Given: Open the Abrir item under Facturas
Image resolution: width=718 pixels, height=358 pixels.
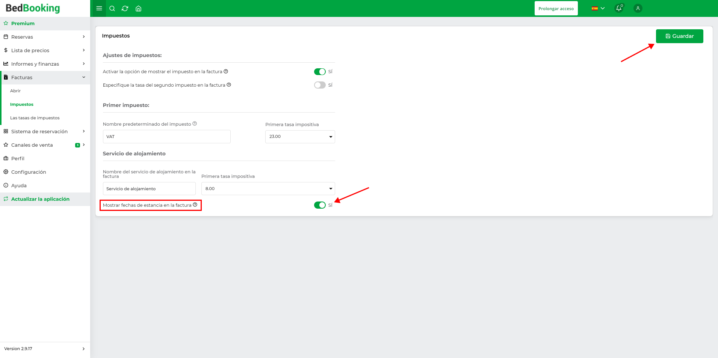Looking at the screenshot, I should [x=15, y=90].
